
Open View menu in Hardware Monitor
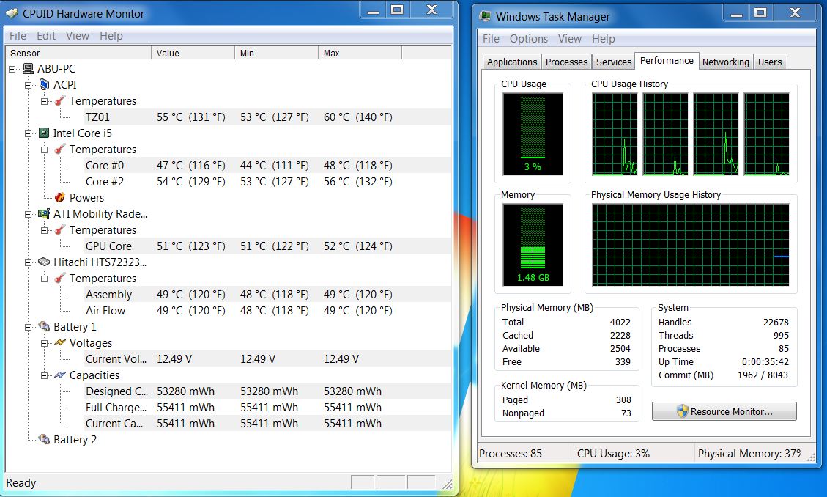click(77, 35)
